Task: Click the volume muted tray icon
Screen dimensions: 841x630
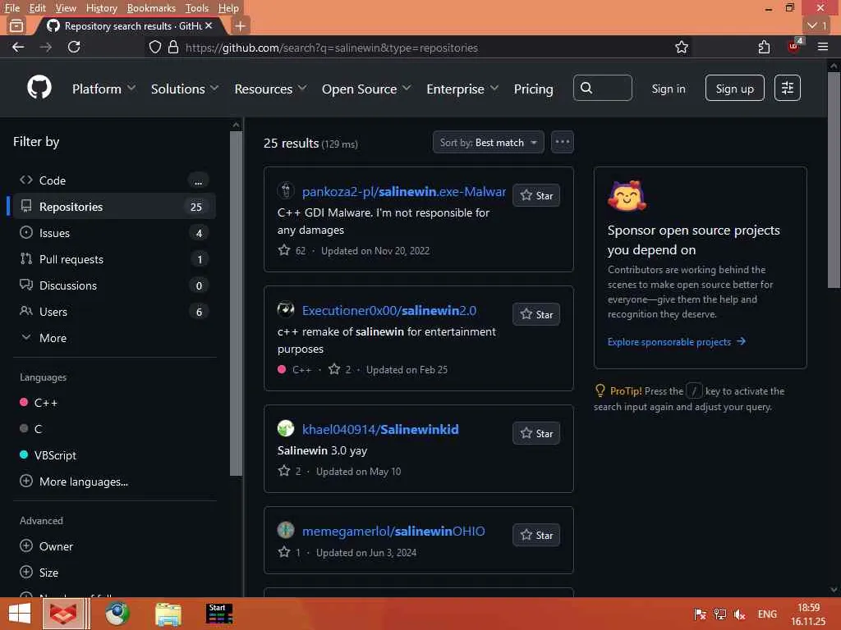Action: click(740, 614)
